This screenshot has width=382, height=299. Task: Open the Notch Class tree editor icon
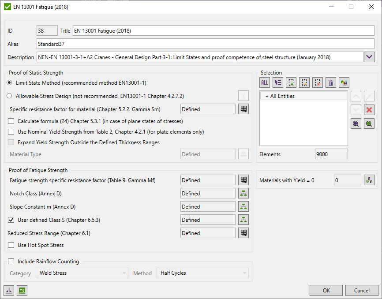(243, 193)
